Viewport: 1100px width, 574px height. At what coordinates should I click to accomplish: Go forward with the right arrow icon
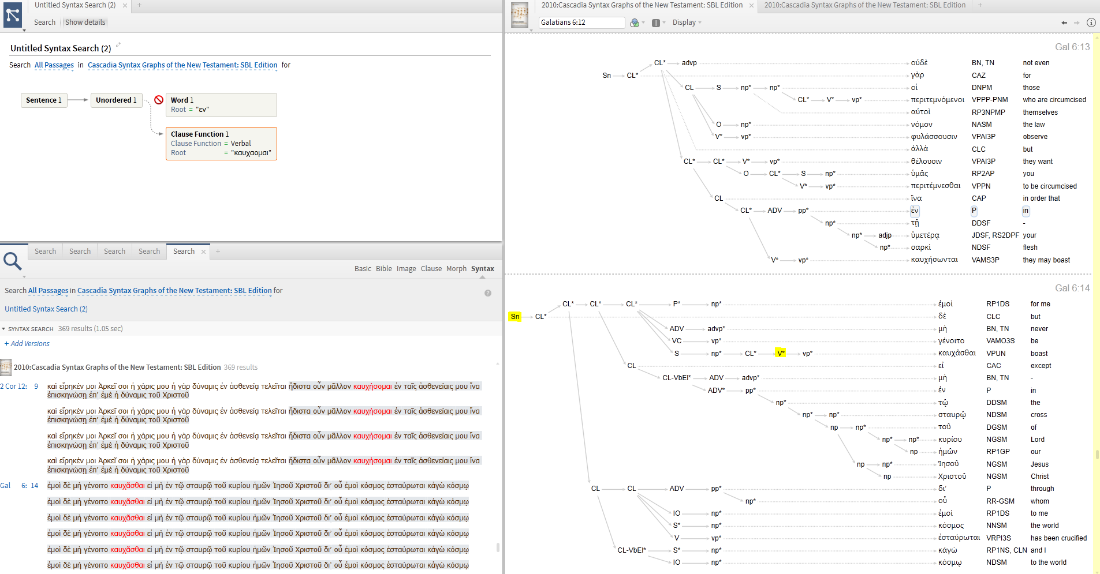tap(1076, 22)
